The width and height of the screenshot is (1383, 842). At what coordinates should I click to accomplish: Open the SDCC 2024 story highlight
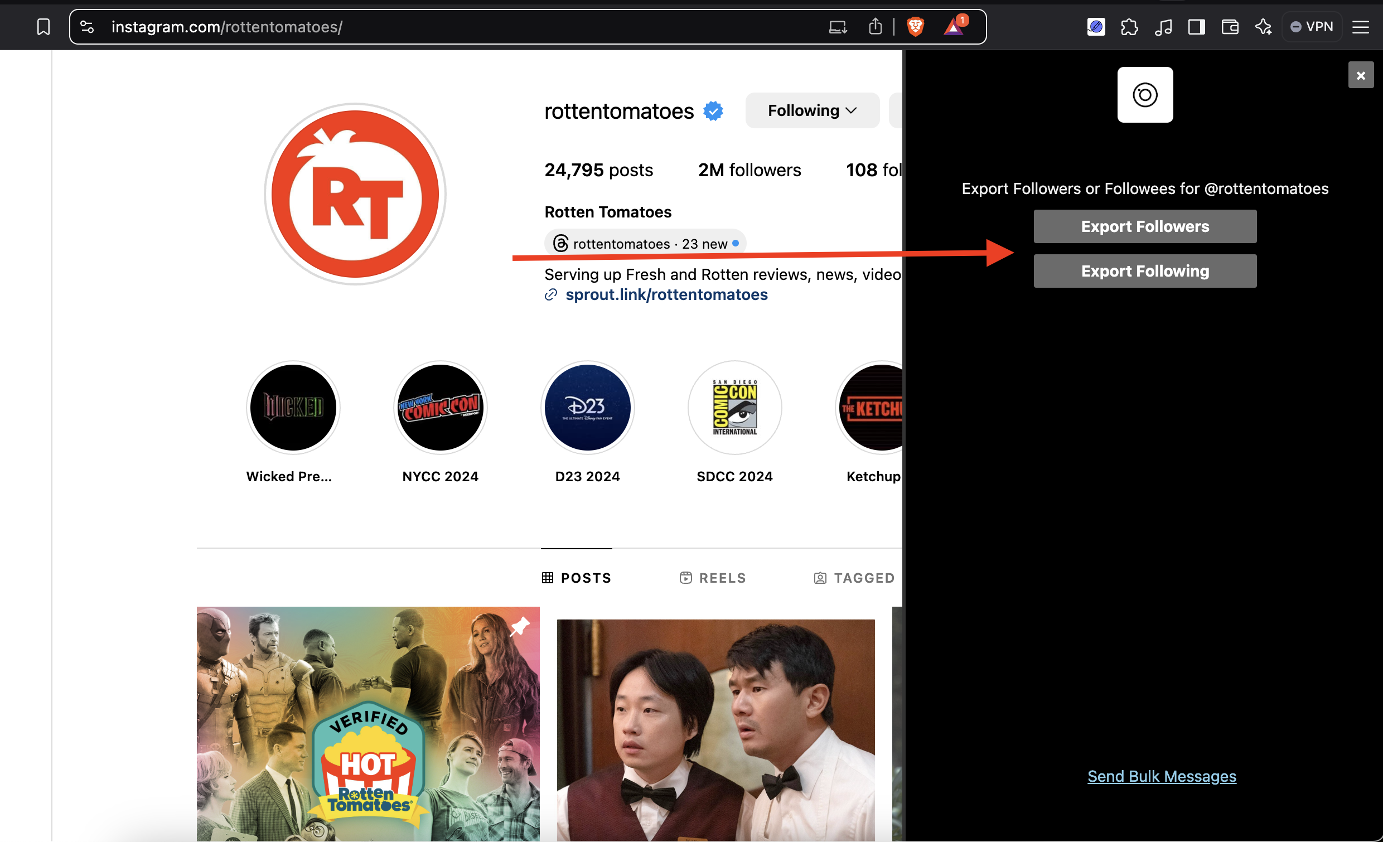[734, 422]
